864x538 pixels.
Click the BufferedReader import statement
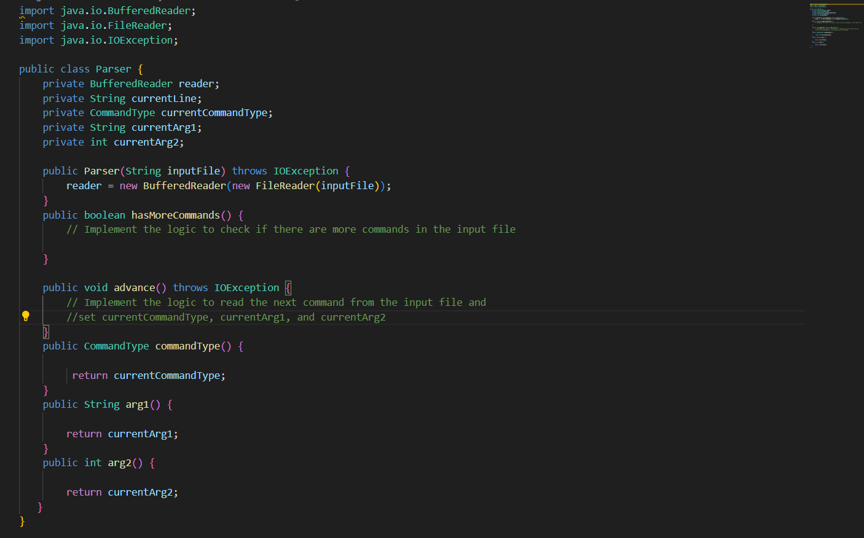[104, 10]
